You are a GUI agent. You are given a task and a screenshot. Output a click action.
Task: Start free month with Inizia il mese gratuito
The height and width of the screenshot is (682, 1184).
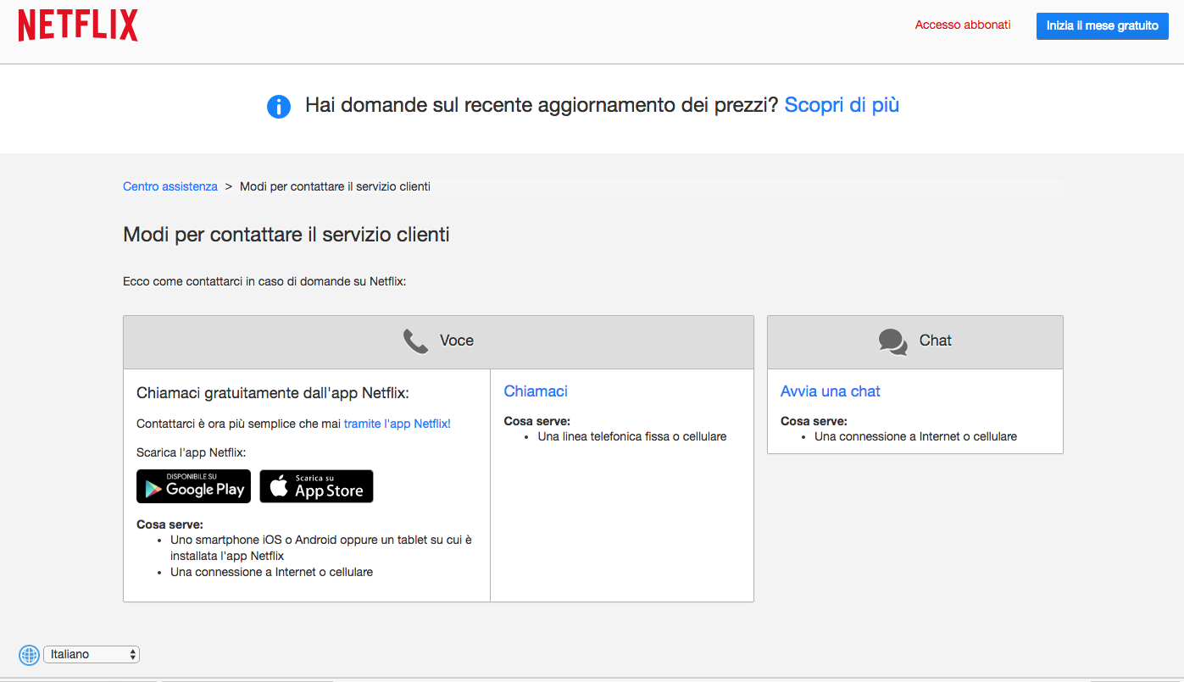[x=1102, y=26]
